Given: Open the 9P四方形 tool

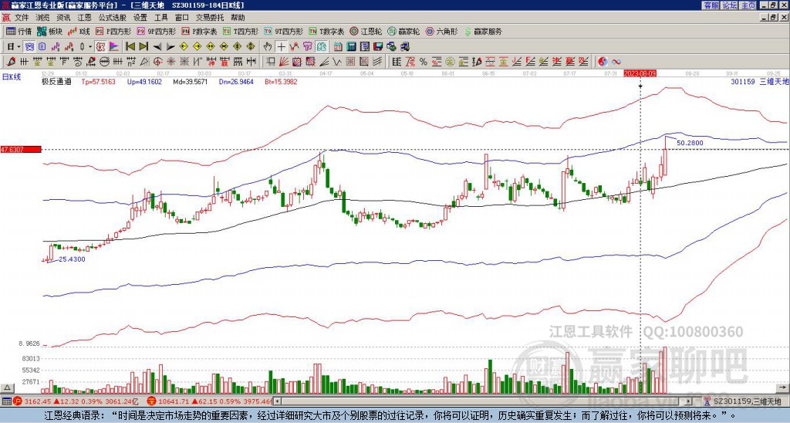Looking at the screenshot, I should coord(157,31).
